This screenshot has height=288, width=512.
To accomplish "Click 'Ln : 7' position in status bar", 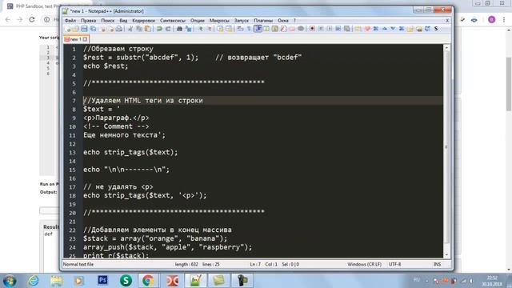I will point(255,265).
